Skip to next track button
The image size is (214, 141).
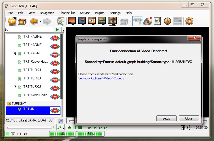coord(106,128)
